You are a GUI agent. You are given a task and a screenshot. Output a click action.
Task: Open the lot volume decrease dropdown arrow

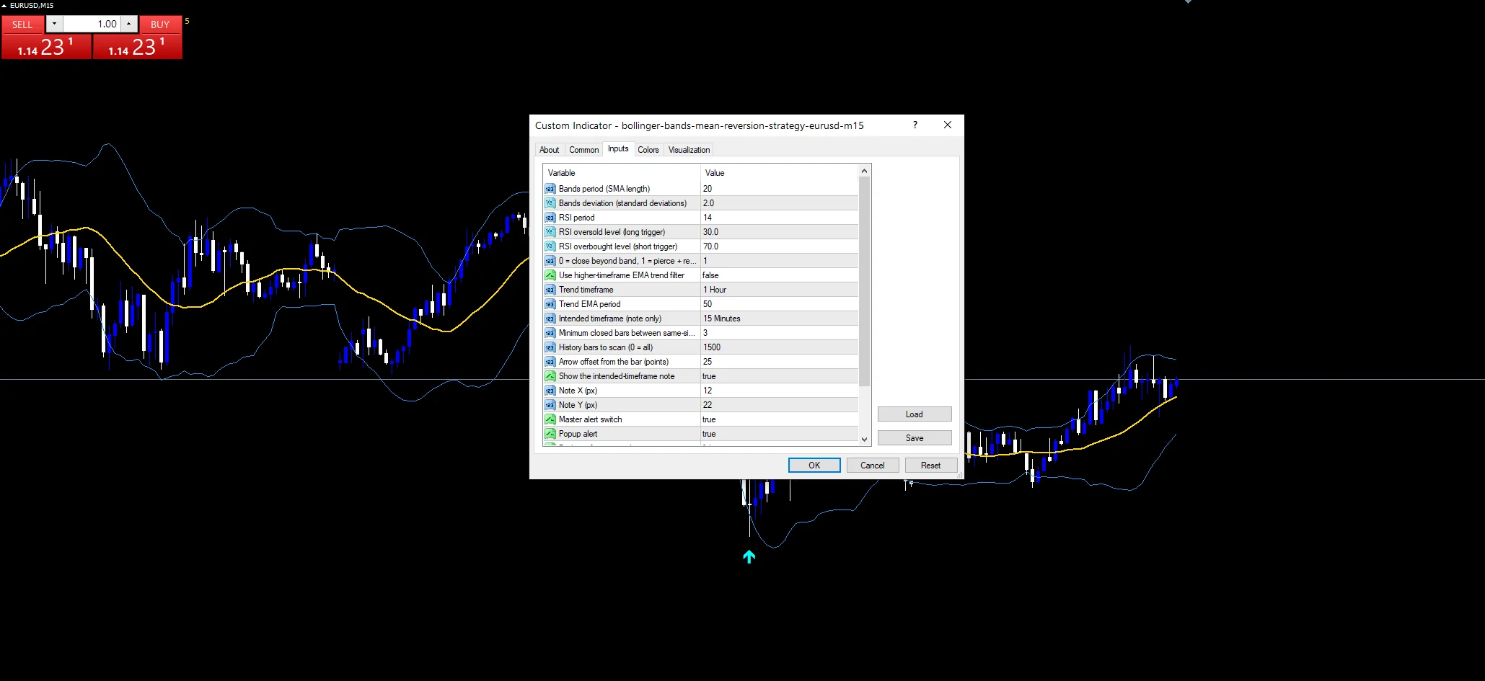[54, 24]
